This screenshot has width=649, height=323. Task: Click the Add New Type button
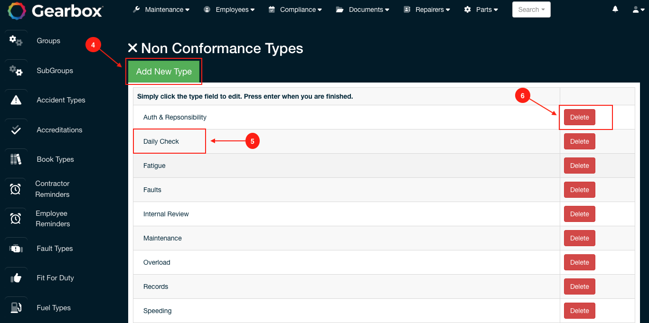click(164, 72)
